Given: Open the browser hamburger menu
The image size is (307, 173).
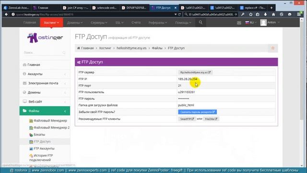Looking at the screenshot, I should pos(299,14).
